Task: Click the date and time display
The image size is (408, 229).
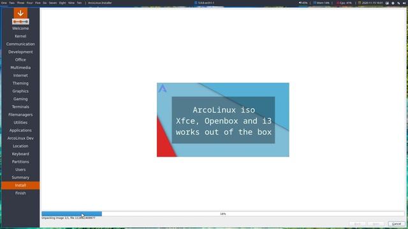Action: coord(372,3)
